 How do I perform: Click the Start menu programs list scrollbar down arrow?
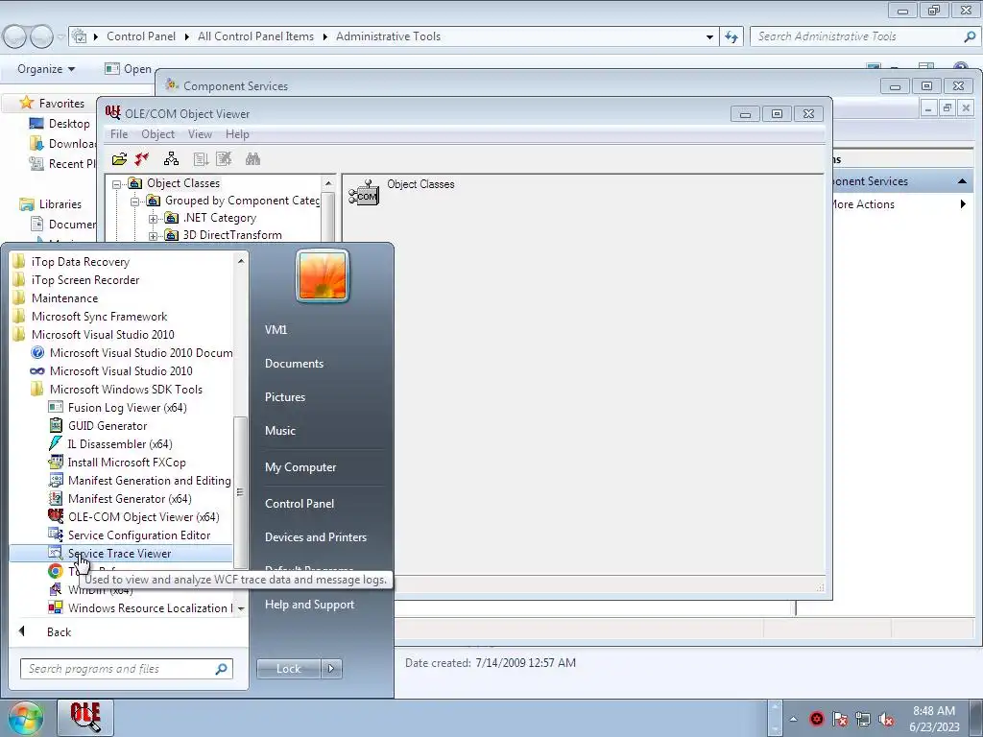(241, 608)
